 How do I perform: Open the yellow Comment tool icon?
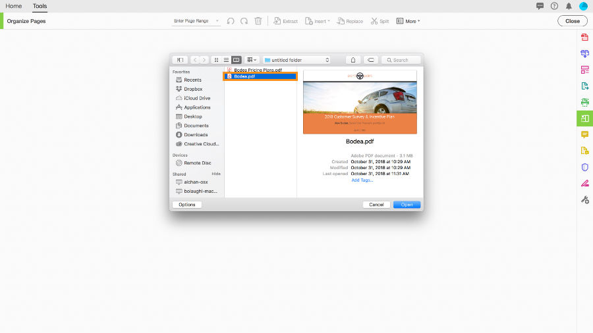pos(584,134)
